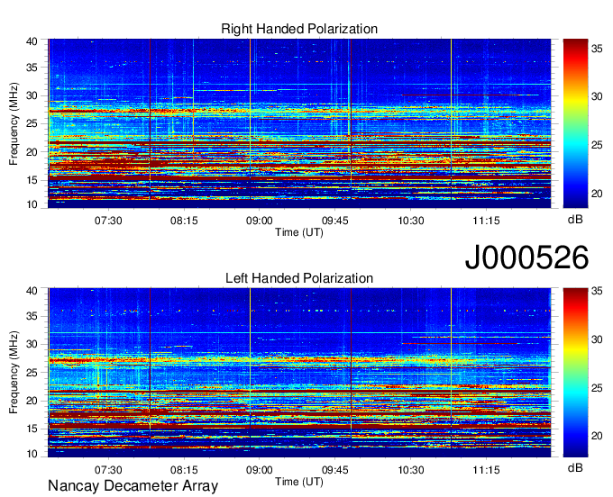Viewport: 613px width, 497px height.
Task: Click the Nancay Decameter Array caption
Action: point(133,485)
